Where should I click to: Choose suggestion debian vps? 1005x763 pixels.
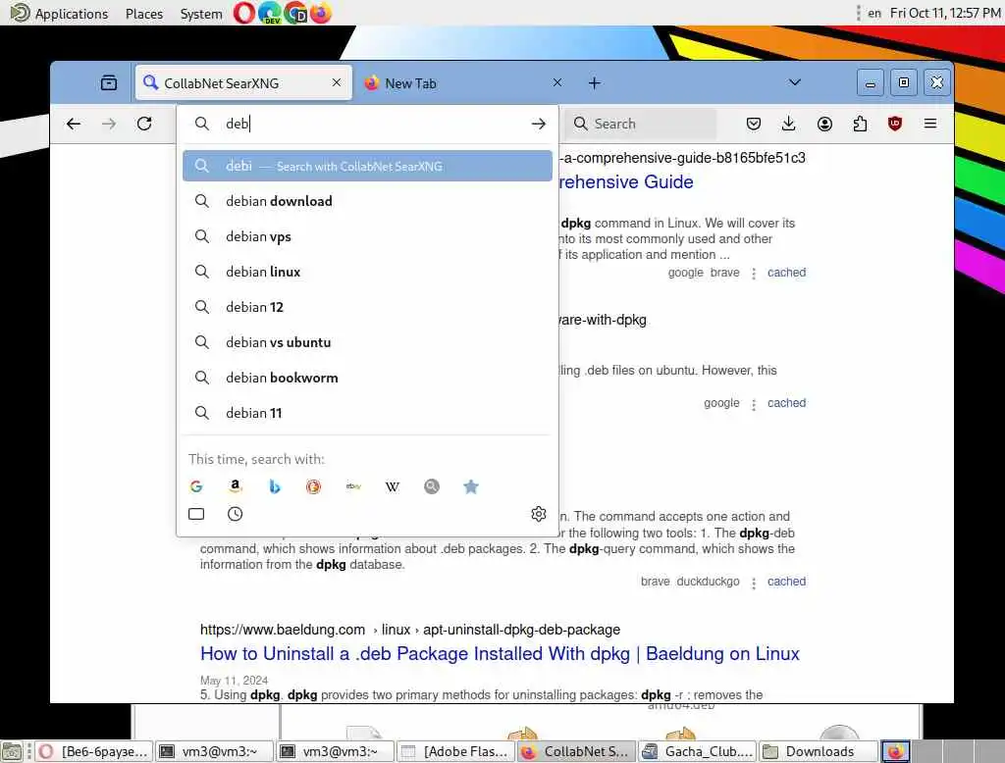[367, 236]
